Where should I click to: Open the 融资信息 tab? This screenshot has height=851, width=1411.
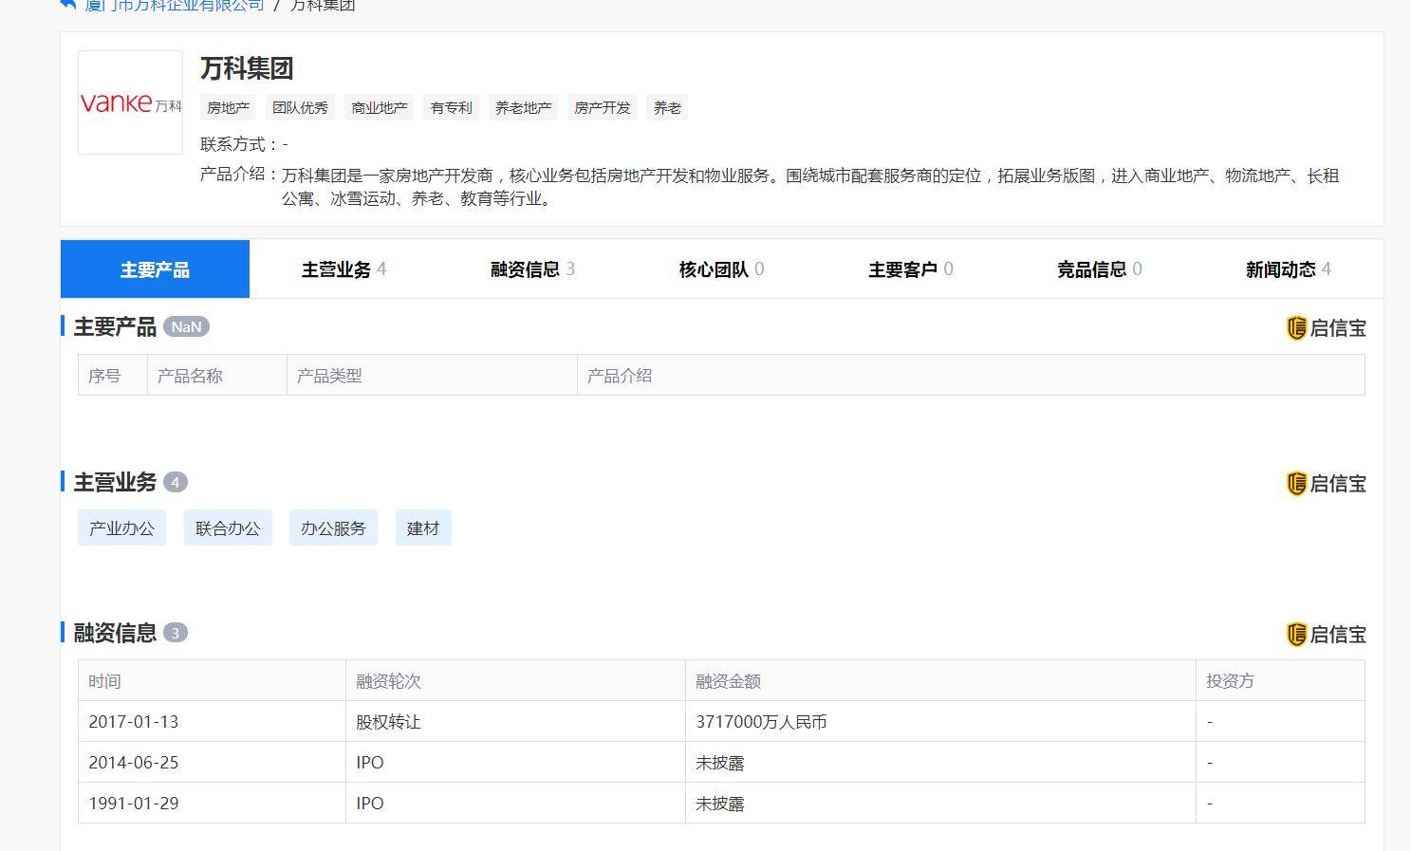[532, 269]
